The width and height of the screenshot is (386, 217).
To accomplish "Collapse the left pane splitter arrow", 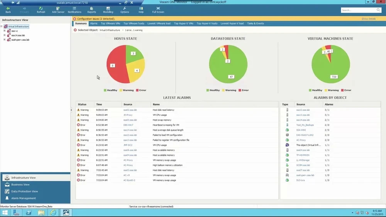I will (x=71, y=110).
